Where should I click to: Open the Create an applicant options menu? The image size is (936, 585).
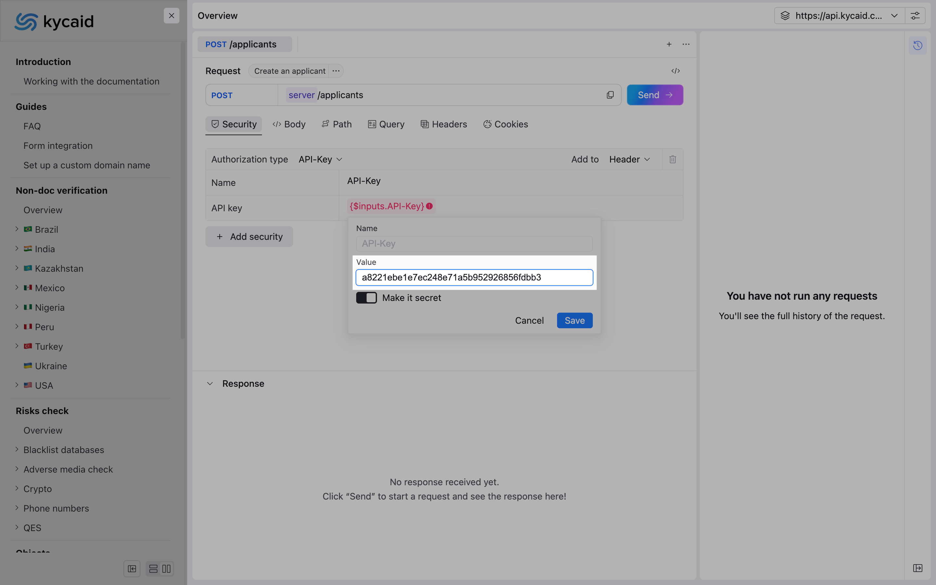336,71
